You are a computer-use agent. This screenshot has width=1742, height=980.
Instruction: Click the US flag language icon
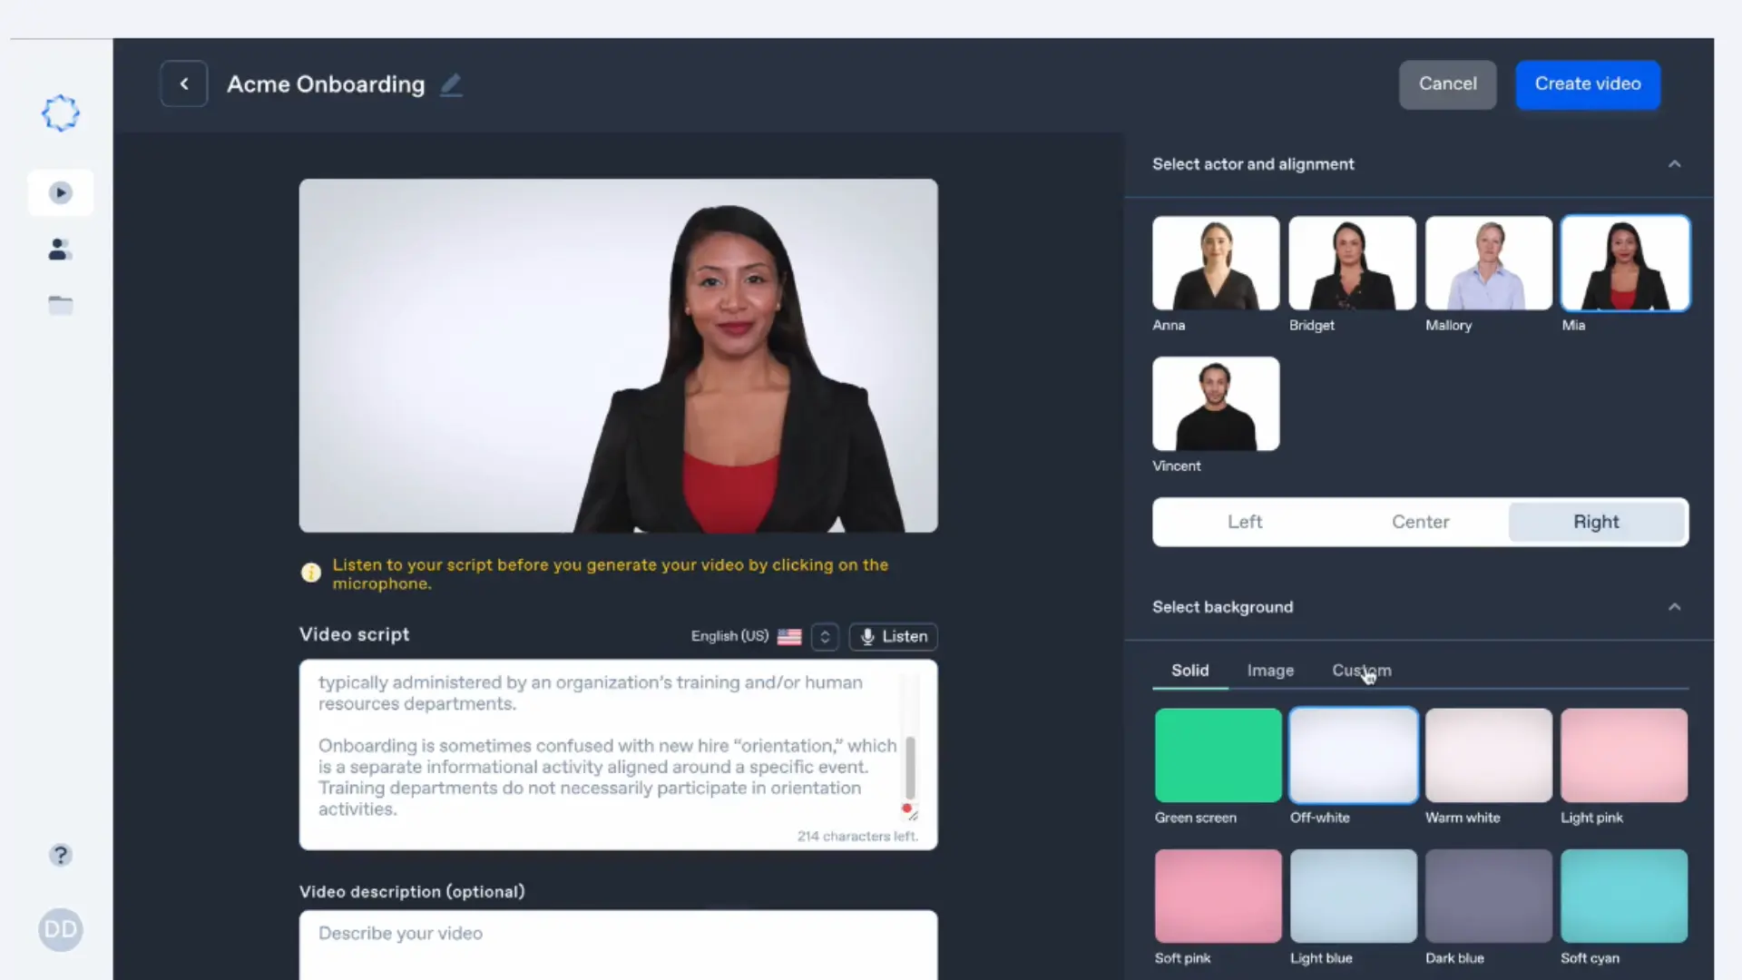click(x=789, y=637)
